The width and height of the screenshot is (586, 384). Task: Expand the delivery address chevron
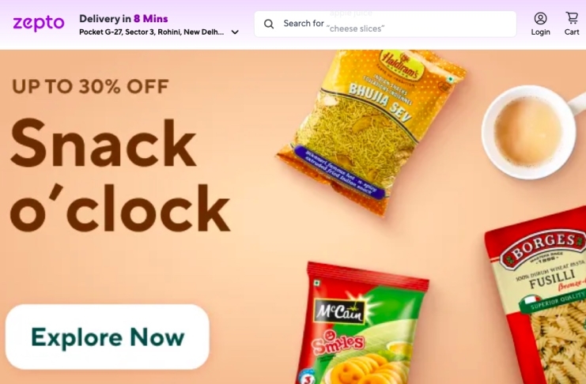pyautogui.click(x=235, y=32)
